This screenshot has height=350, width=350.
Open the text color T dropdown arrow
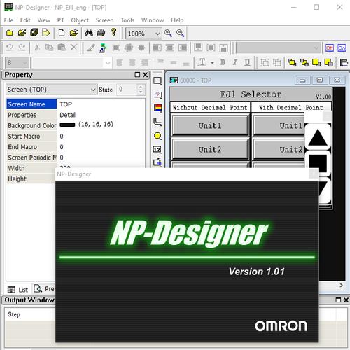(212, 62)
